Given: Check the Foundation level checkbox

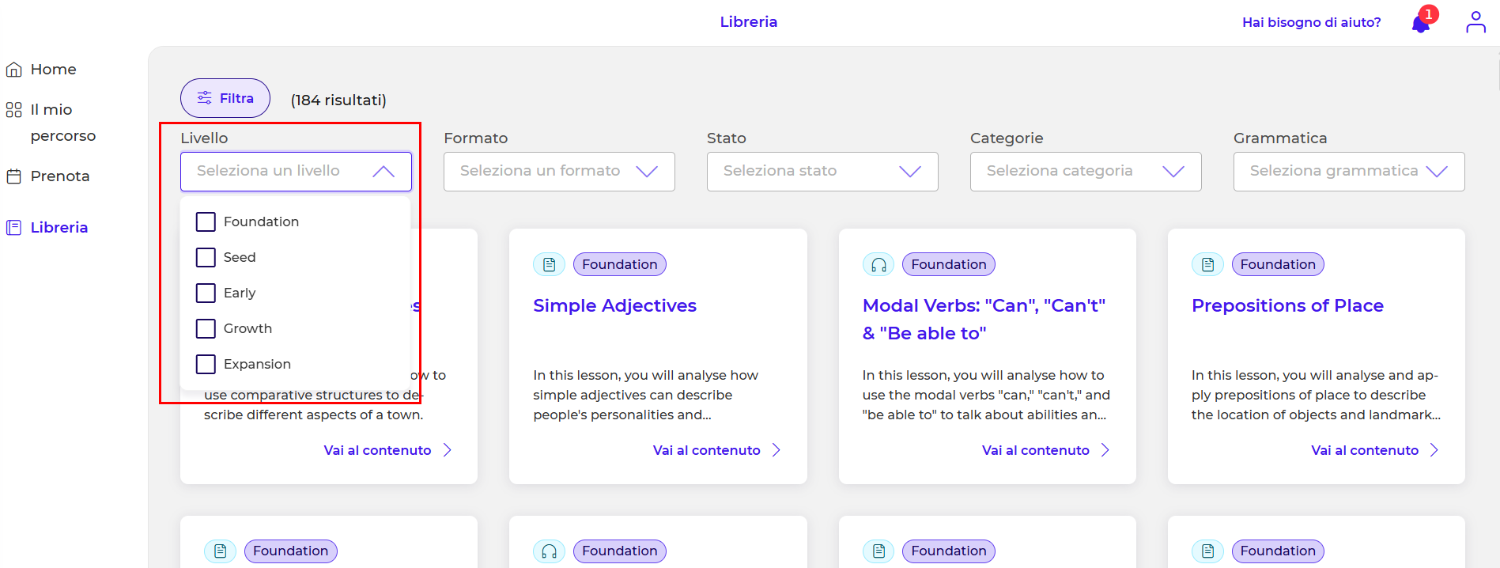Looking at the screenshot, I should [206, 222].
